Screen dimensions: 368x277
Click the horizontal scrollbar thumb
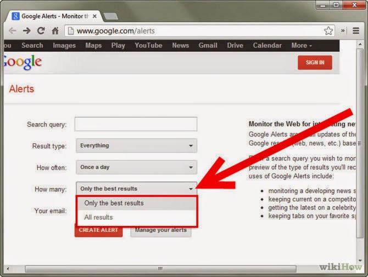click(160, 269)
